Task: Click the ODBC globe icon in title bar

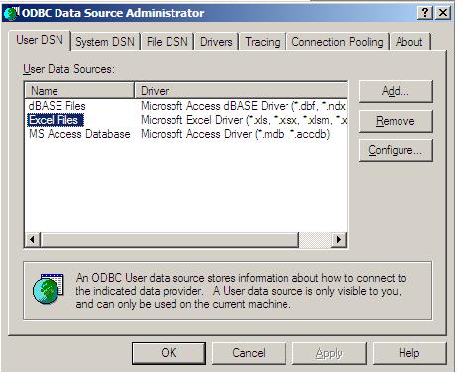Action: click(11, 13)
